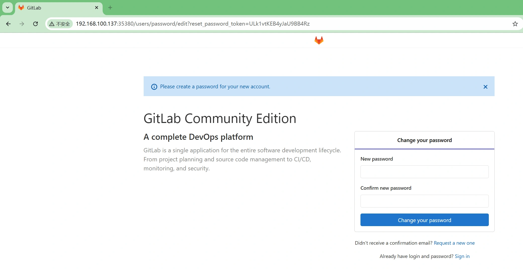Click the GitLab favicon in the tab
Viewport: 523px width, 269px height.
(21, 8)
